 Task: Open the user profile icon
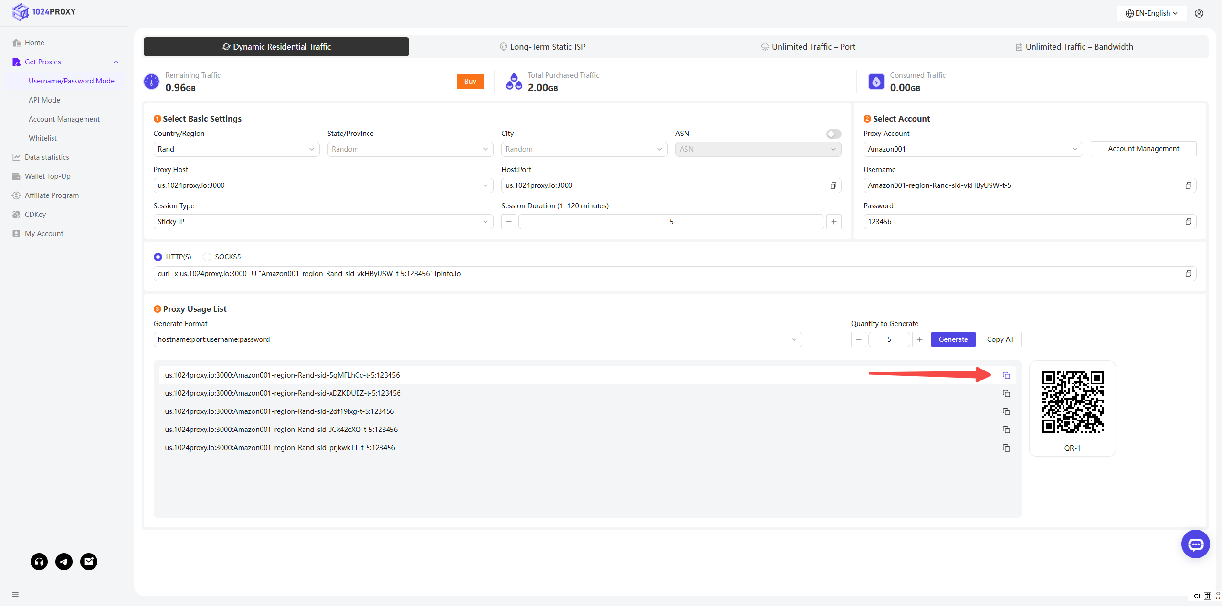pyautogui.click(x=1199, y=13)
